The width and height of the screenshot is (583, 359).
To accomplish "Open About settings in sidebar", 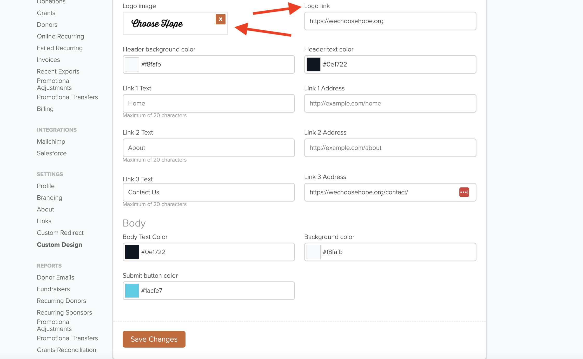I will [x=45, y=209].
